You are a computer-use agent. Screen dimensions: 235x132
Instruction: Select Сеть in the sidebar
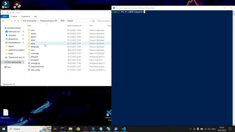pyautogui.click(x=9, y=67)
